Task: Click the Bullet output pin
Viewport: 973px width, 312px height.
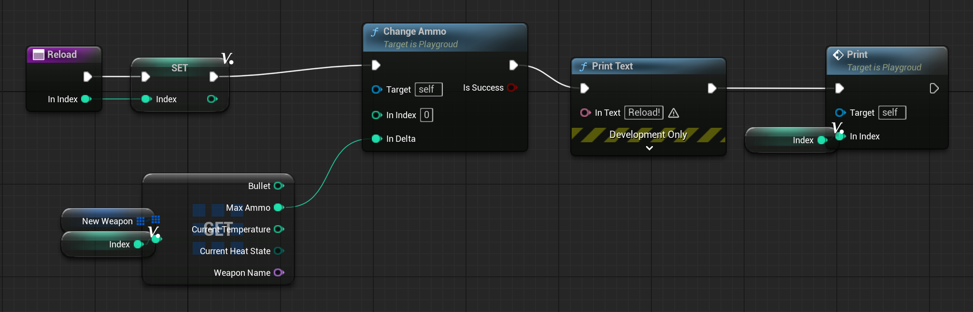Action: tap(279, 186)
